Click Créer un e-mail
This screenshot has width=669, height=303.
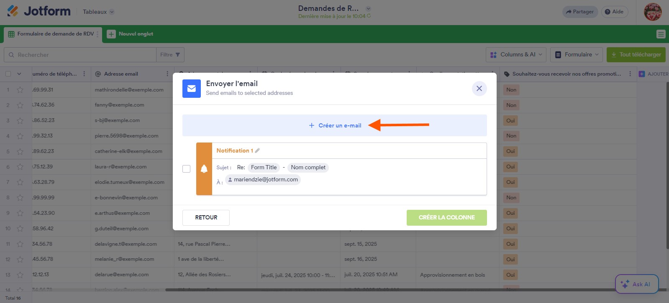point(335,125)
